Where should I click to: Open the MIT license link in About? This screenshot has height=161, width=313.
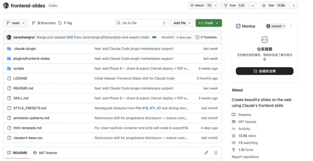[244, 122]
